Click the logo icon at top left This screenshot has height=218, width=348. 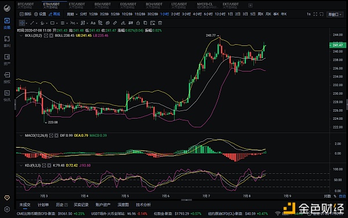(x=7, y=8)
